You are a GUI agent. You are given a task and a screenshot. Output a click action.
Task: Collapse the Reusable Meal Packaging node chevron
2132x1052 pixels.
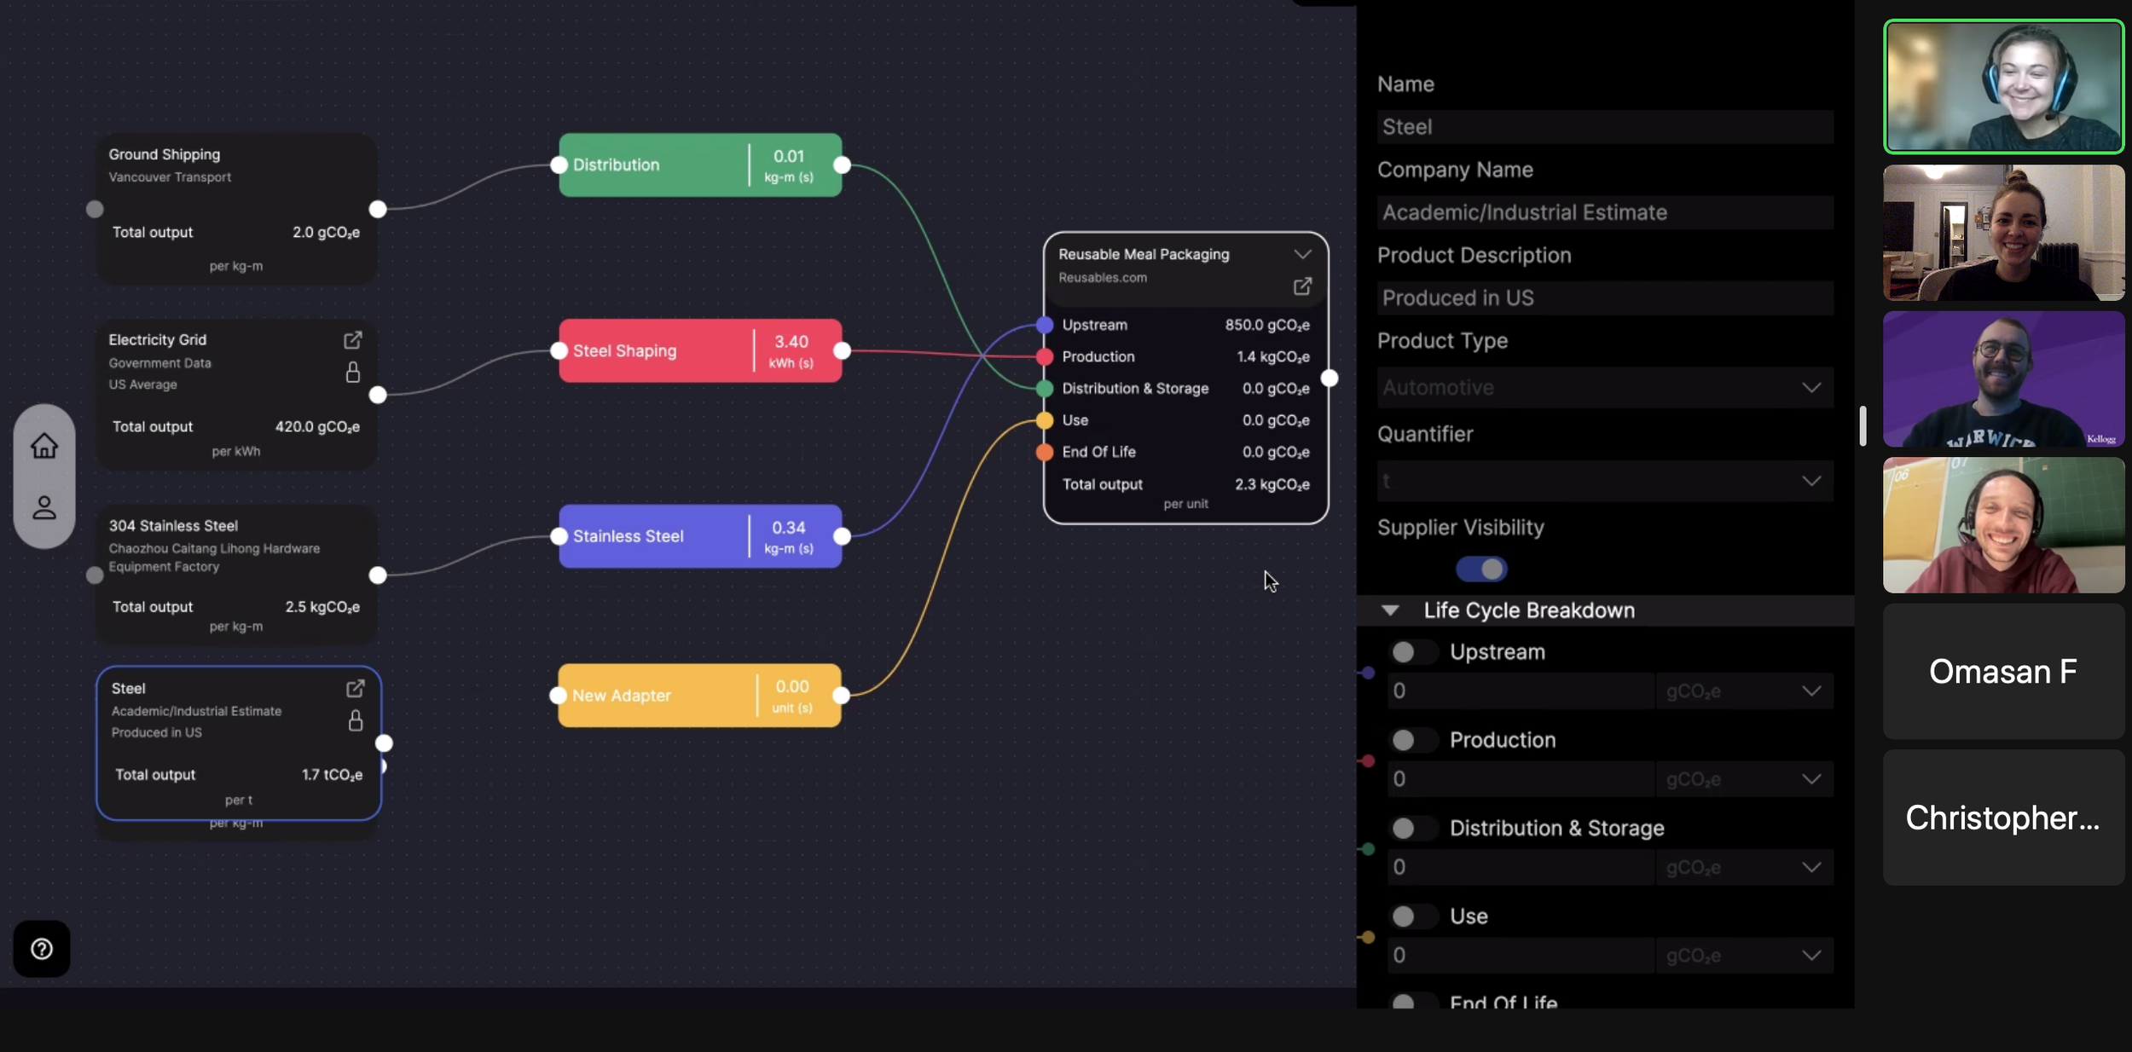1301,254
